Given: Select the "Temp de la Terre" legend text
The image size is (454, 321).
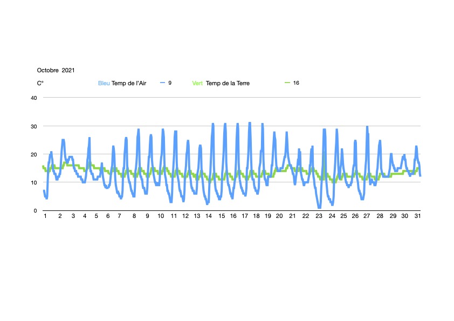Looking at the screenshot, I should 228,83.
